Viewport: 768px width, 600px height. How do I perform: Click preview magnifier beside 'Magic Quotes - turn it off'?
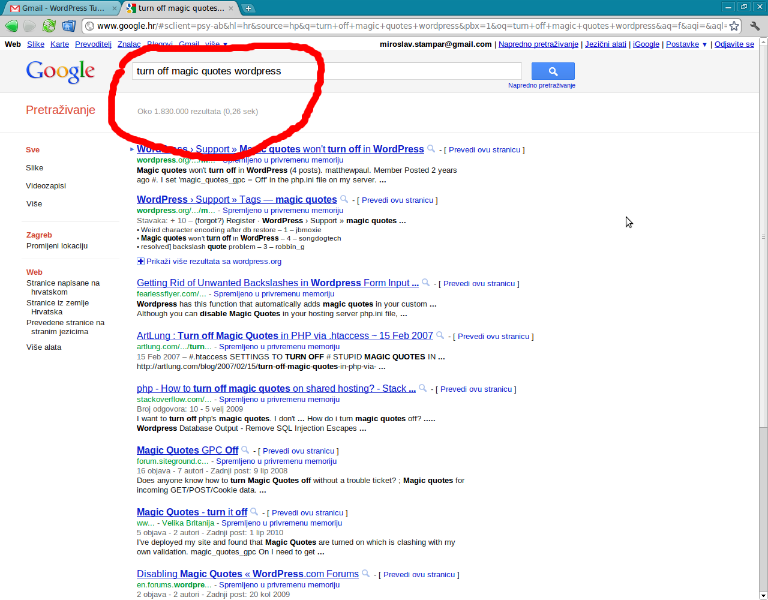click(x=254, y=512)
